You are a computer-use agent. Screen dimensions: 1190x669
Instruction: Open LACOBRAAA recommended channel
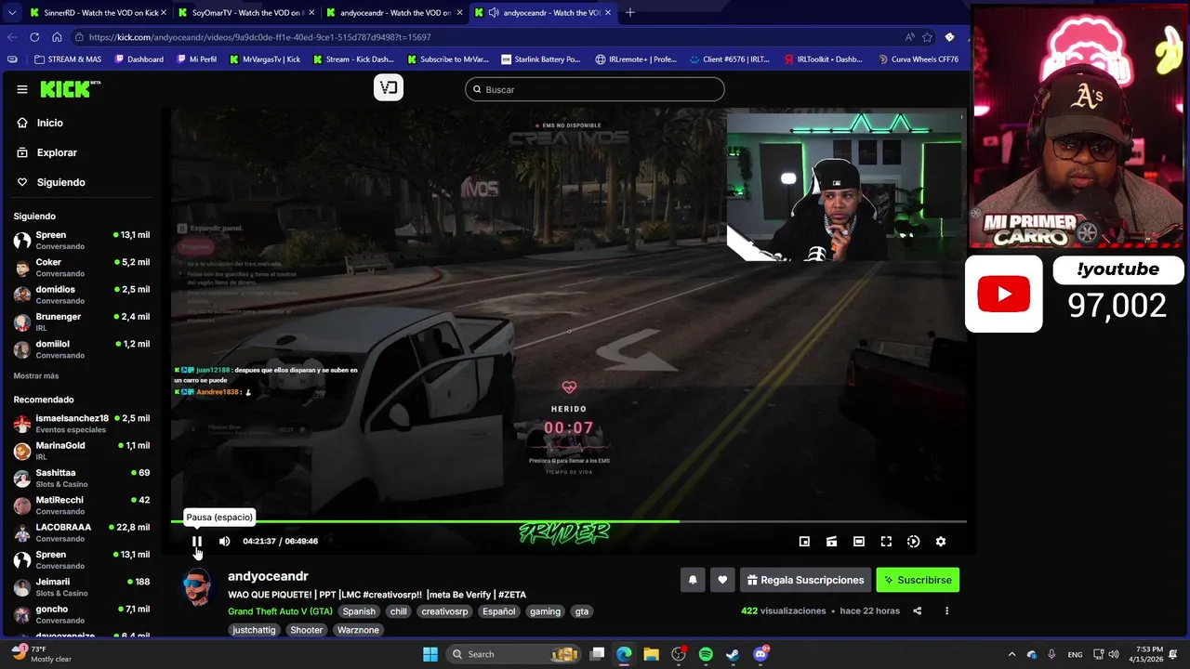[x=82, y=532]
